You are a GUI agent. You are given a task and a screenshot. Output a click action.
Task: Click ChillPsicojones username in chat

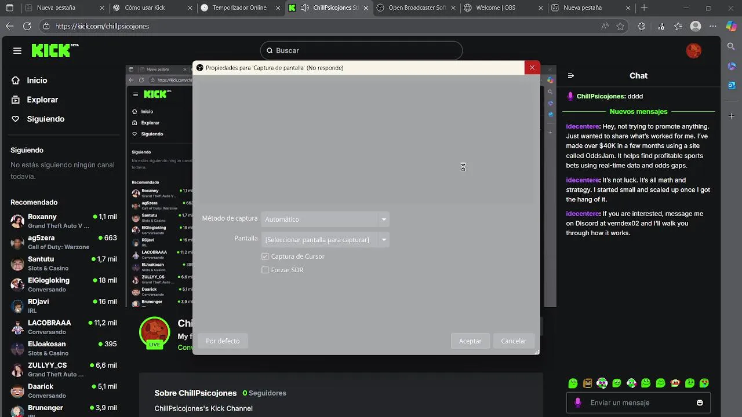pos(601,96)
